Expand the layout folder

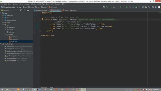tap(5, 30)
